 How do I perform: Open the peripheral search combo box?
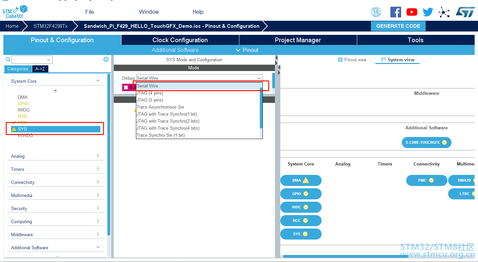(32, 60)
